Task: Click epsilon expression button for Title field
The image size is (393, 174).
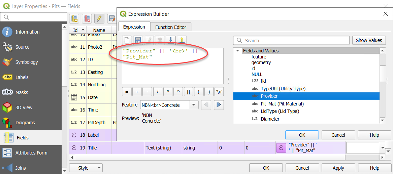Action: click(x=281, y=148)
